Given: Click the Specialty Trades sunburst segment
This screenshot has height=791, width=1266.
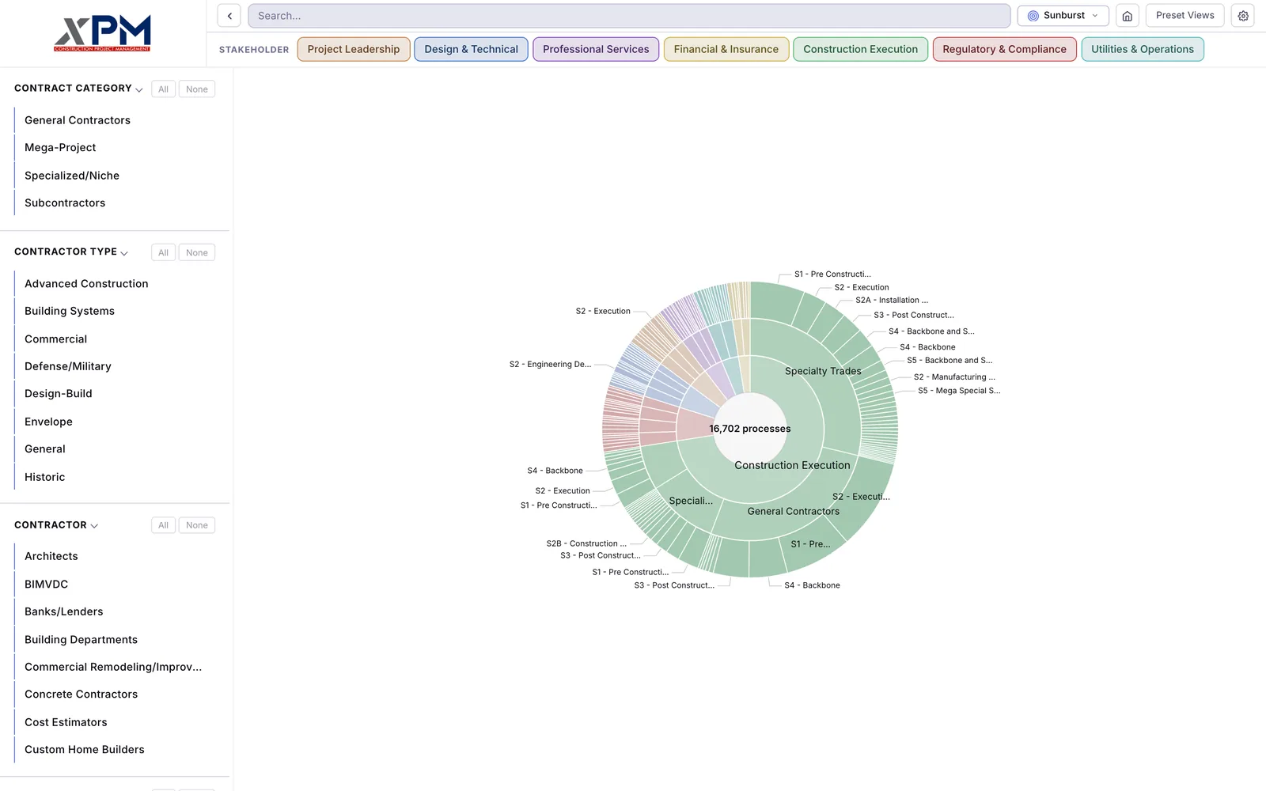Looking at the screenshot, I should 823,371.
